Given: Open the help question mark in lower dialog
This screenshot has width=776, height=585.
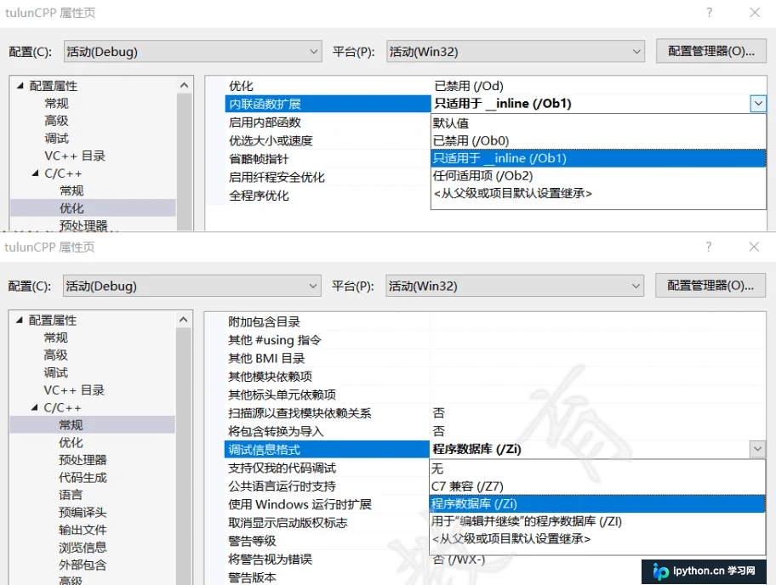Looking at the screenshot, I should coord(708,247).
